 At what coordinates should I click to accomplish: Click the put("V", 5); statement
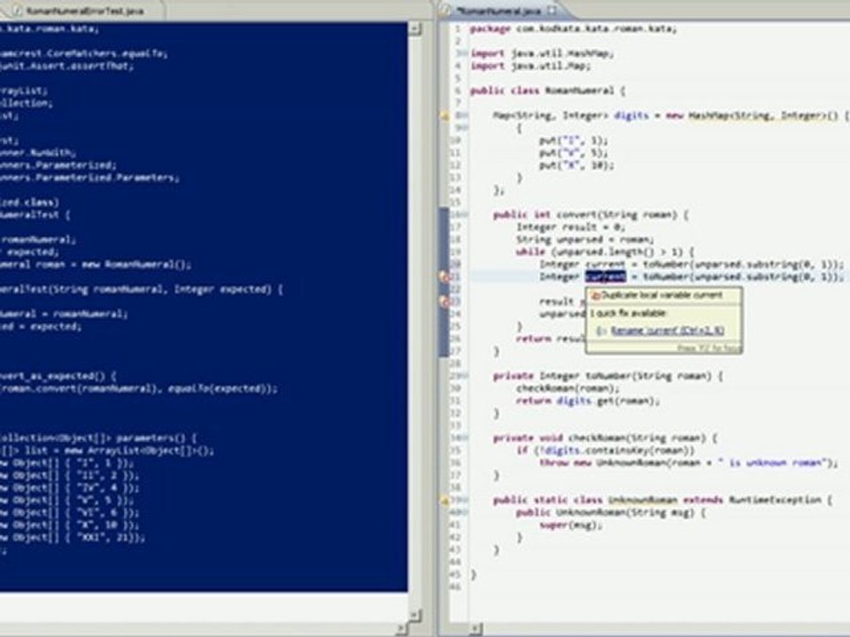point(574,153)
